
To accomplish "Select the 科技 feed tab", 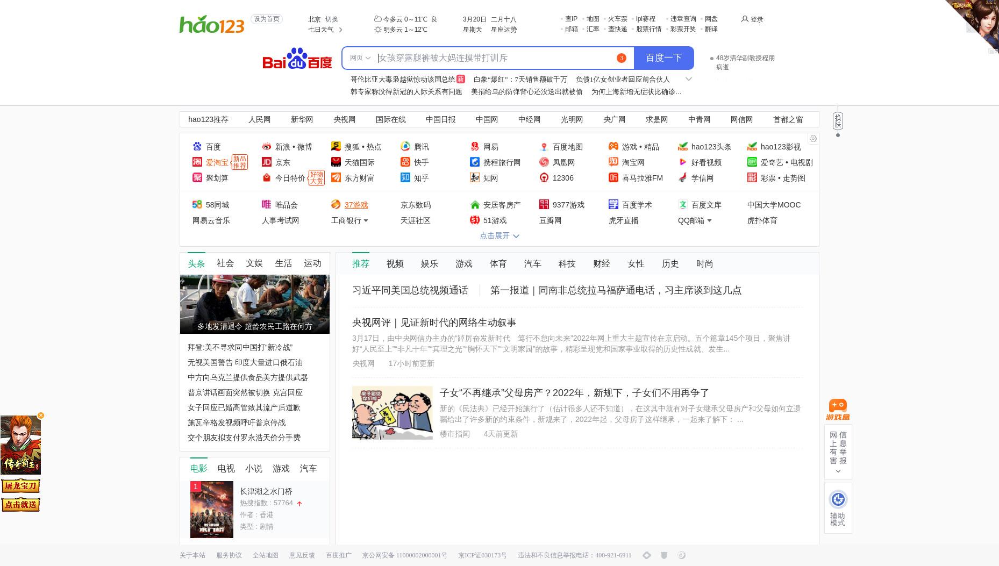I will 567,263.
